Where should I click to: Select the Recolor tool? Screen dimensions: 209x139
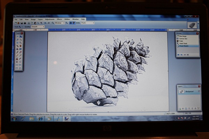click(x=20, y=59)
